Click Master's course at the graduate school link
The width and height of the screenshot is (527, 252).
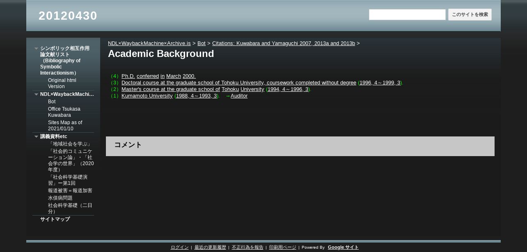(171, 89)
